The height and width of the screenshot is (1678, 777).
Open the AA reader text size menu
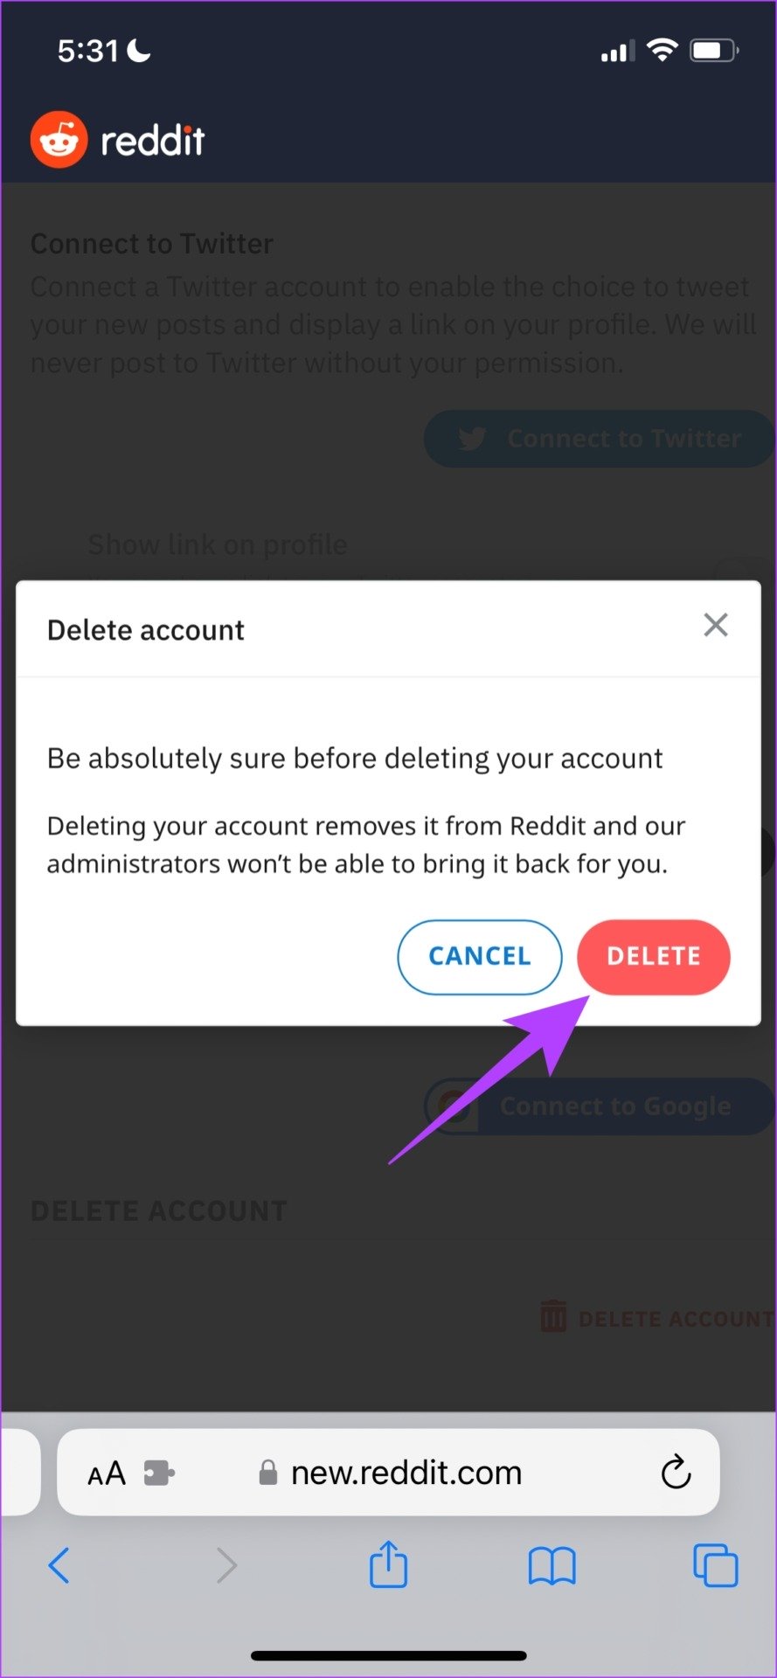[x=107, y=1474]
